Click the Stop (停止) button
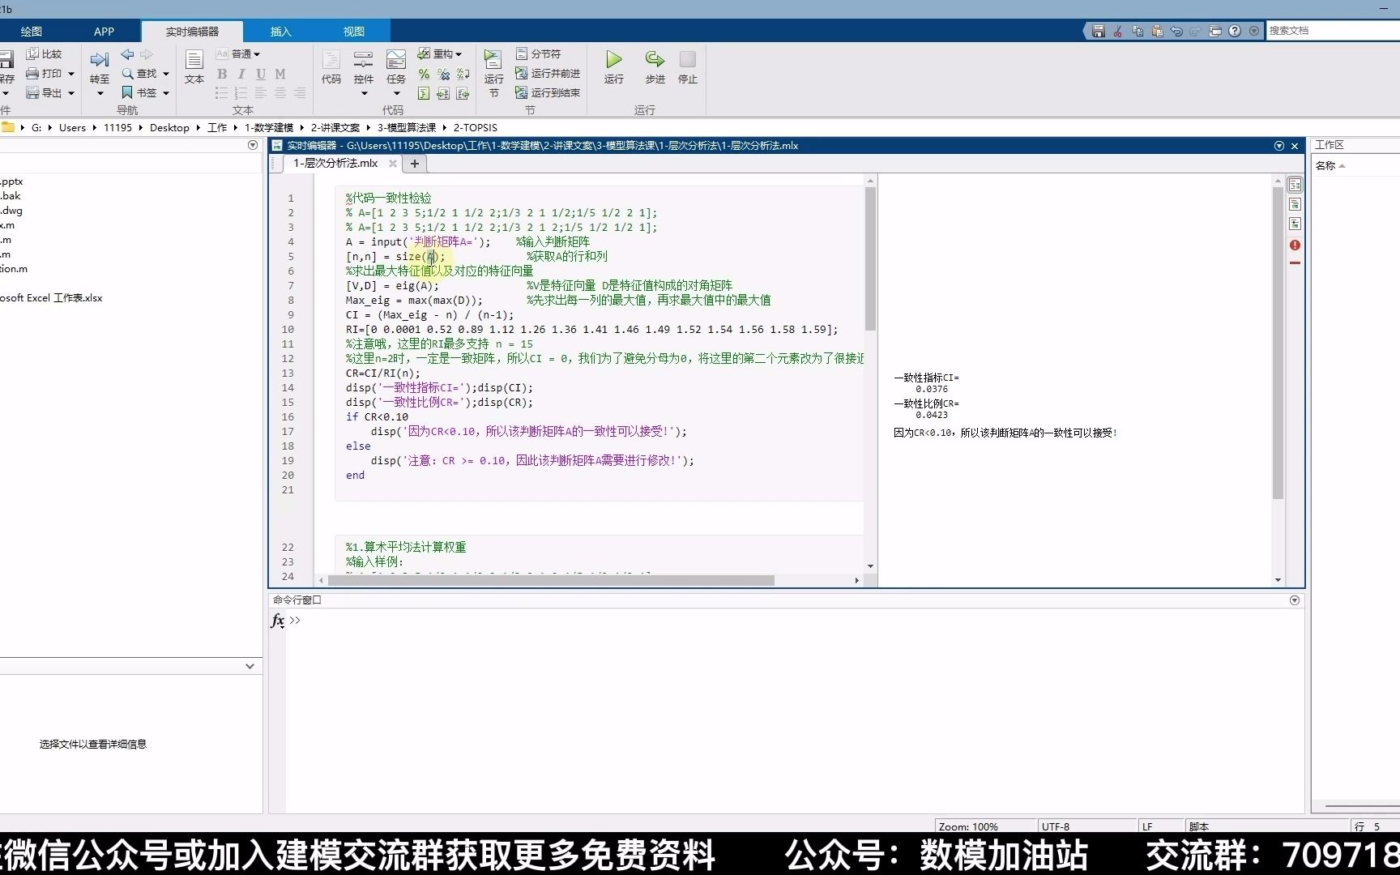 [688, 66]
